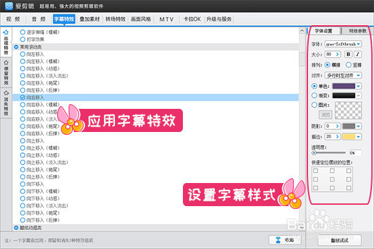
Task: Select the 向下移入（动感）effect
Action: coord(40,199)
